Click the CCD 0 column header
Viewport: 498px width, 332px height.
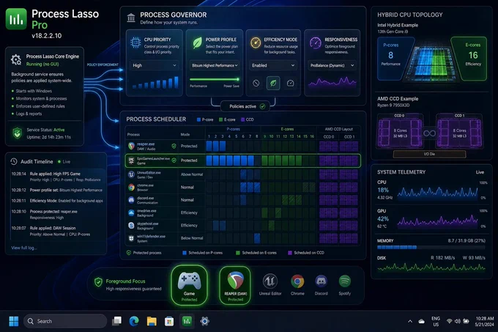click(x=329, y=136)
